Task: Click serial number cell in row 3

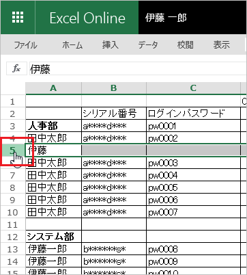Action: 114,126
